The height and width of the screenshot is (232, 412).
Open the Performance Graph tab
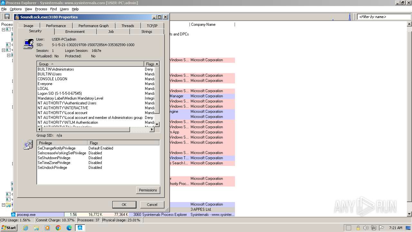[94, 26]
